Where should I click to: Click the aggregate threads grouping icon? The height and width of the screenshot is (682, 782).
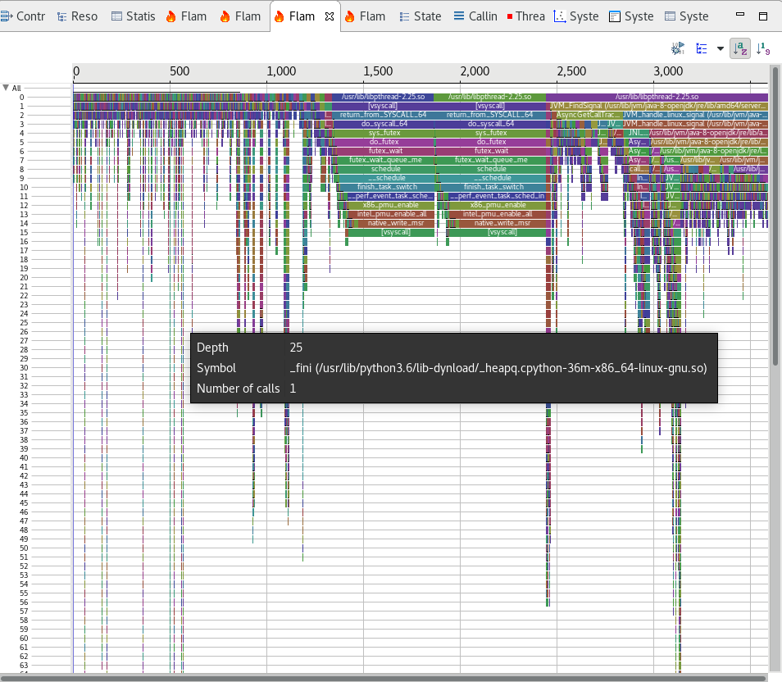click(x=702, y=49)
